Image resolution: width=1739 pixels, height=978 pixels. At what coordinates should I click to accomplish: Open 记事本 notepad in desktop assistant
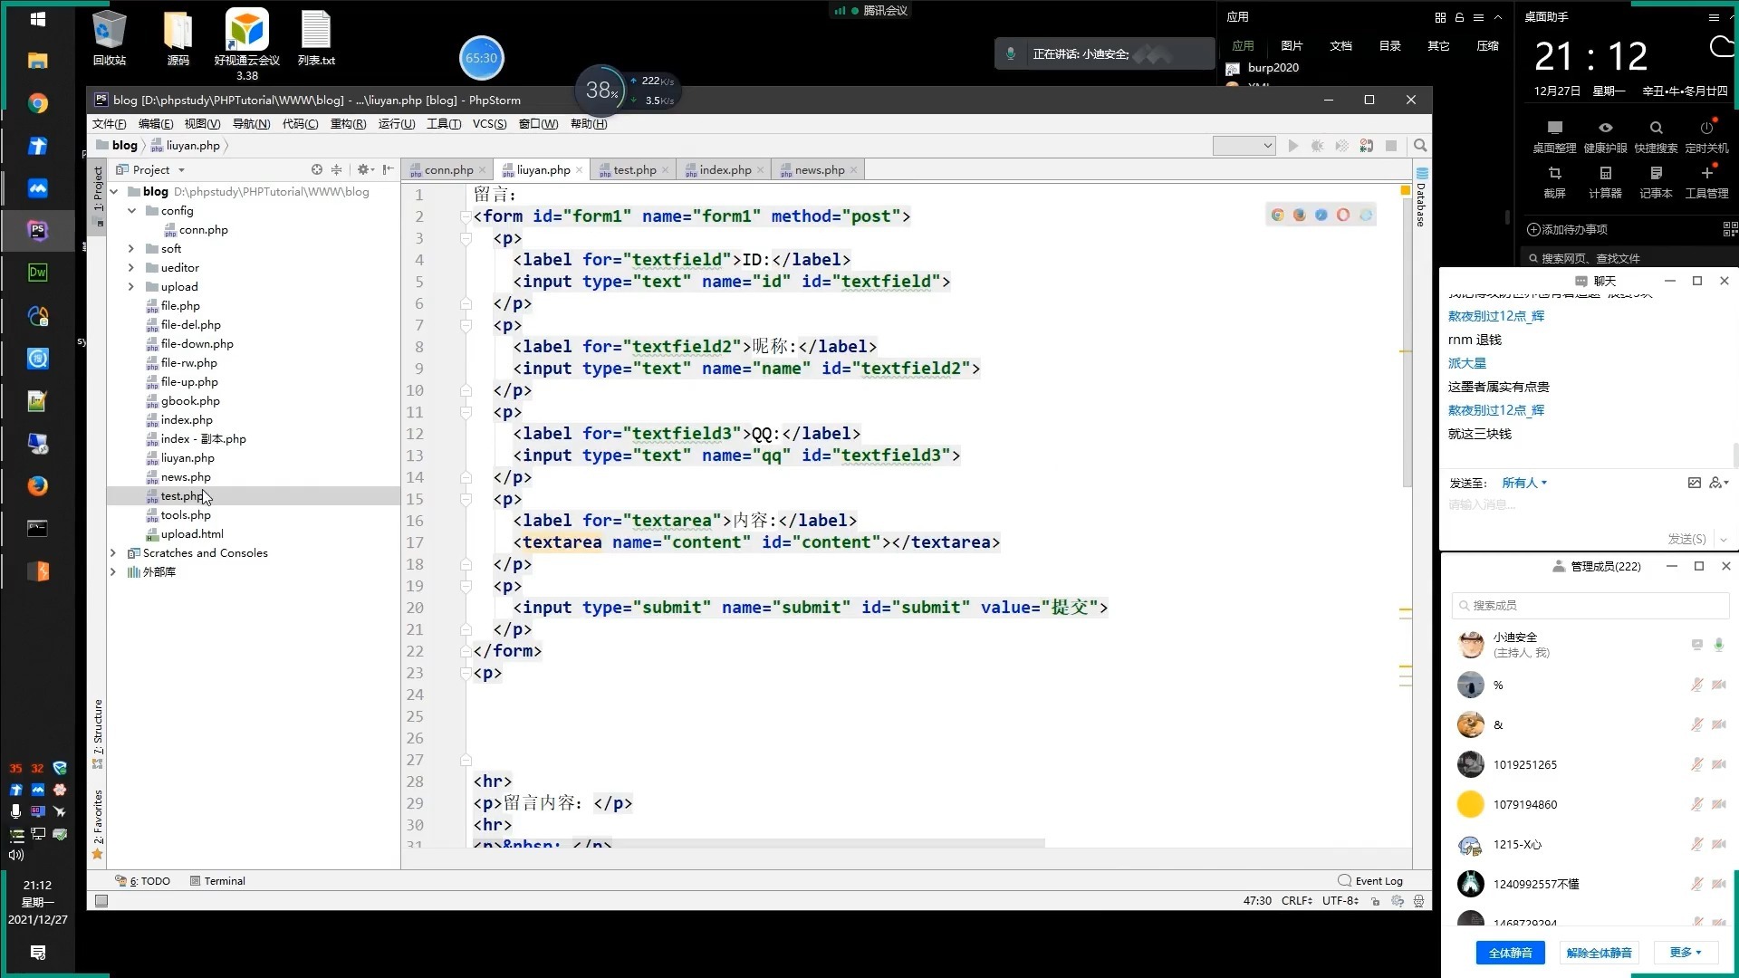(x=1656, y=181)
